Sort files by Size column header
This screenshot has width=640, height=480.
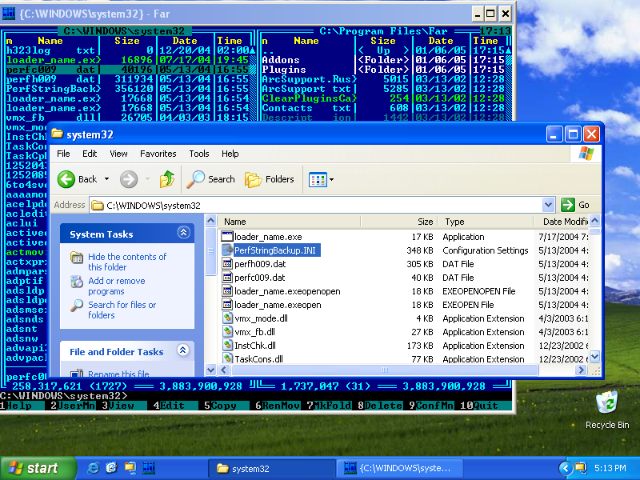coord(399,222)
